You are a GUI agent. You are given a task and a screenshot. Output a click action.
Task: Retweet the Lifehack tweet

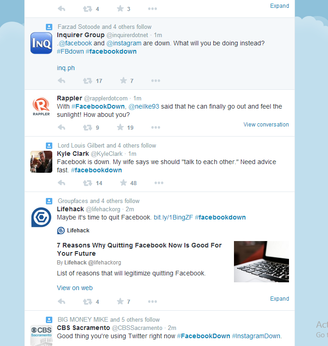coord(88,302)
